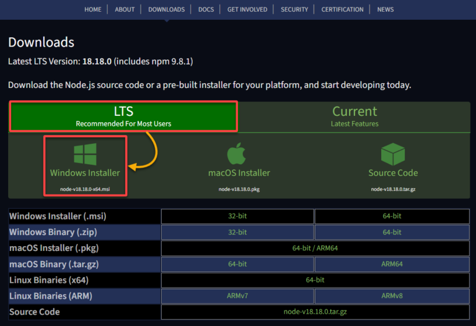Click the Apple logo macOS installer icon
476x326 pixels.
pyautogui.click(x=239, y=154)
